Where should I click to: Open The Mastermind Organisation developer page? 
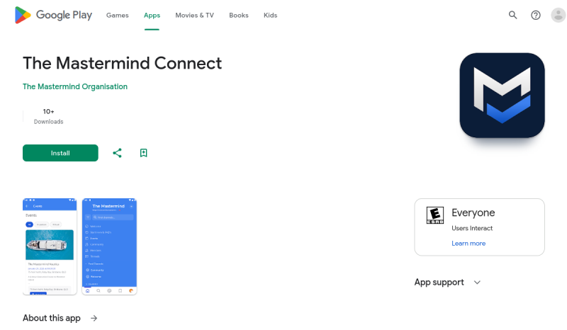pyautogui.click(x=75, y=86)
